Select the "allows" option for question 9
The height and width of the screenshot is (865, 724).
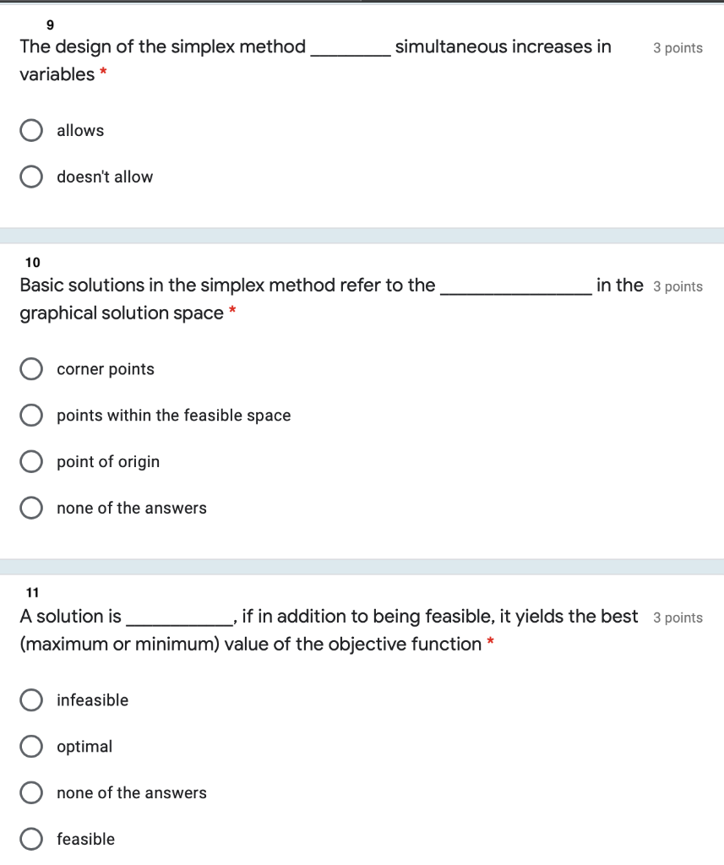coord(30,130)
